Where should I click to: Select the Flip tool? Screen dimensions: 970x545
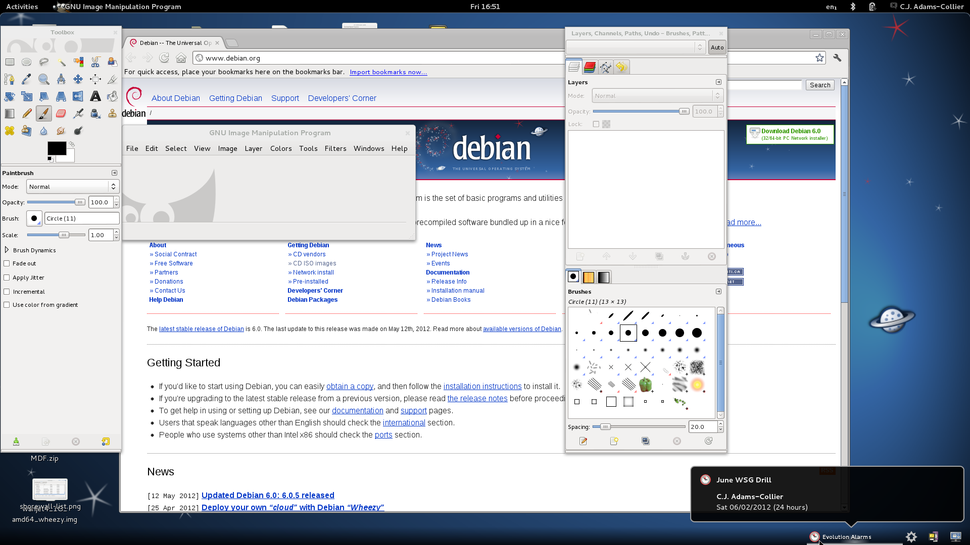[78, 96]
